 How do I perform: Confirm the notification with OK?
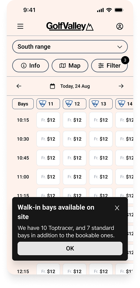tap(70, 248)
